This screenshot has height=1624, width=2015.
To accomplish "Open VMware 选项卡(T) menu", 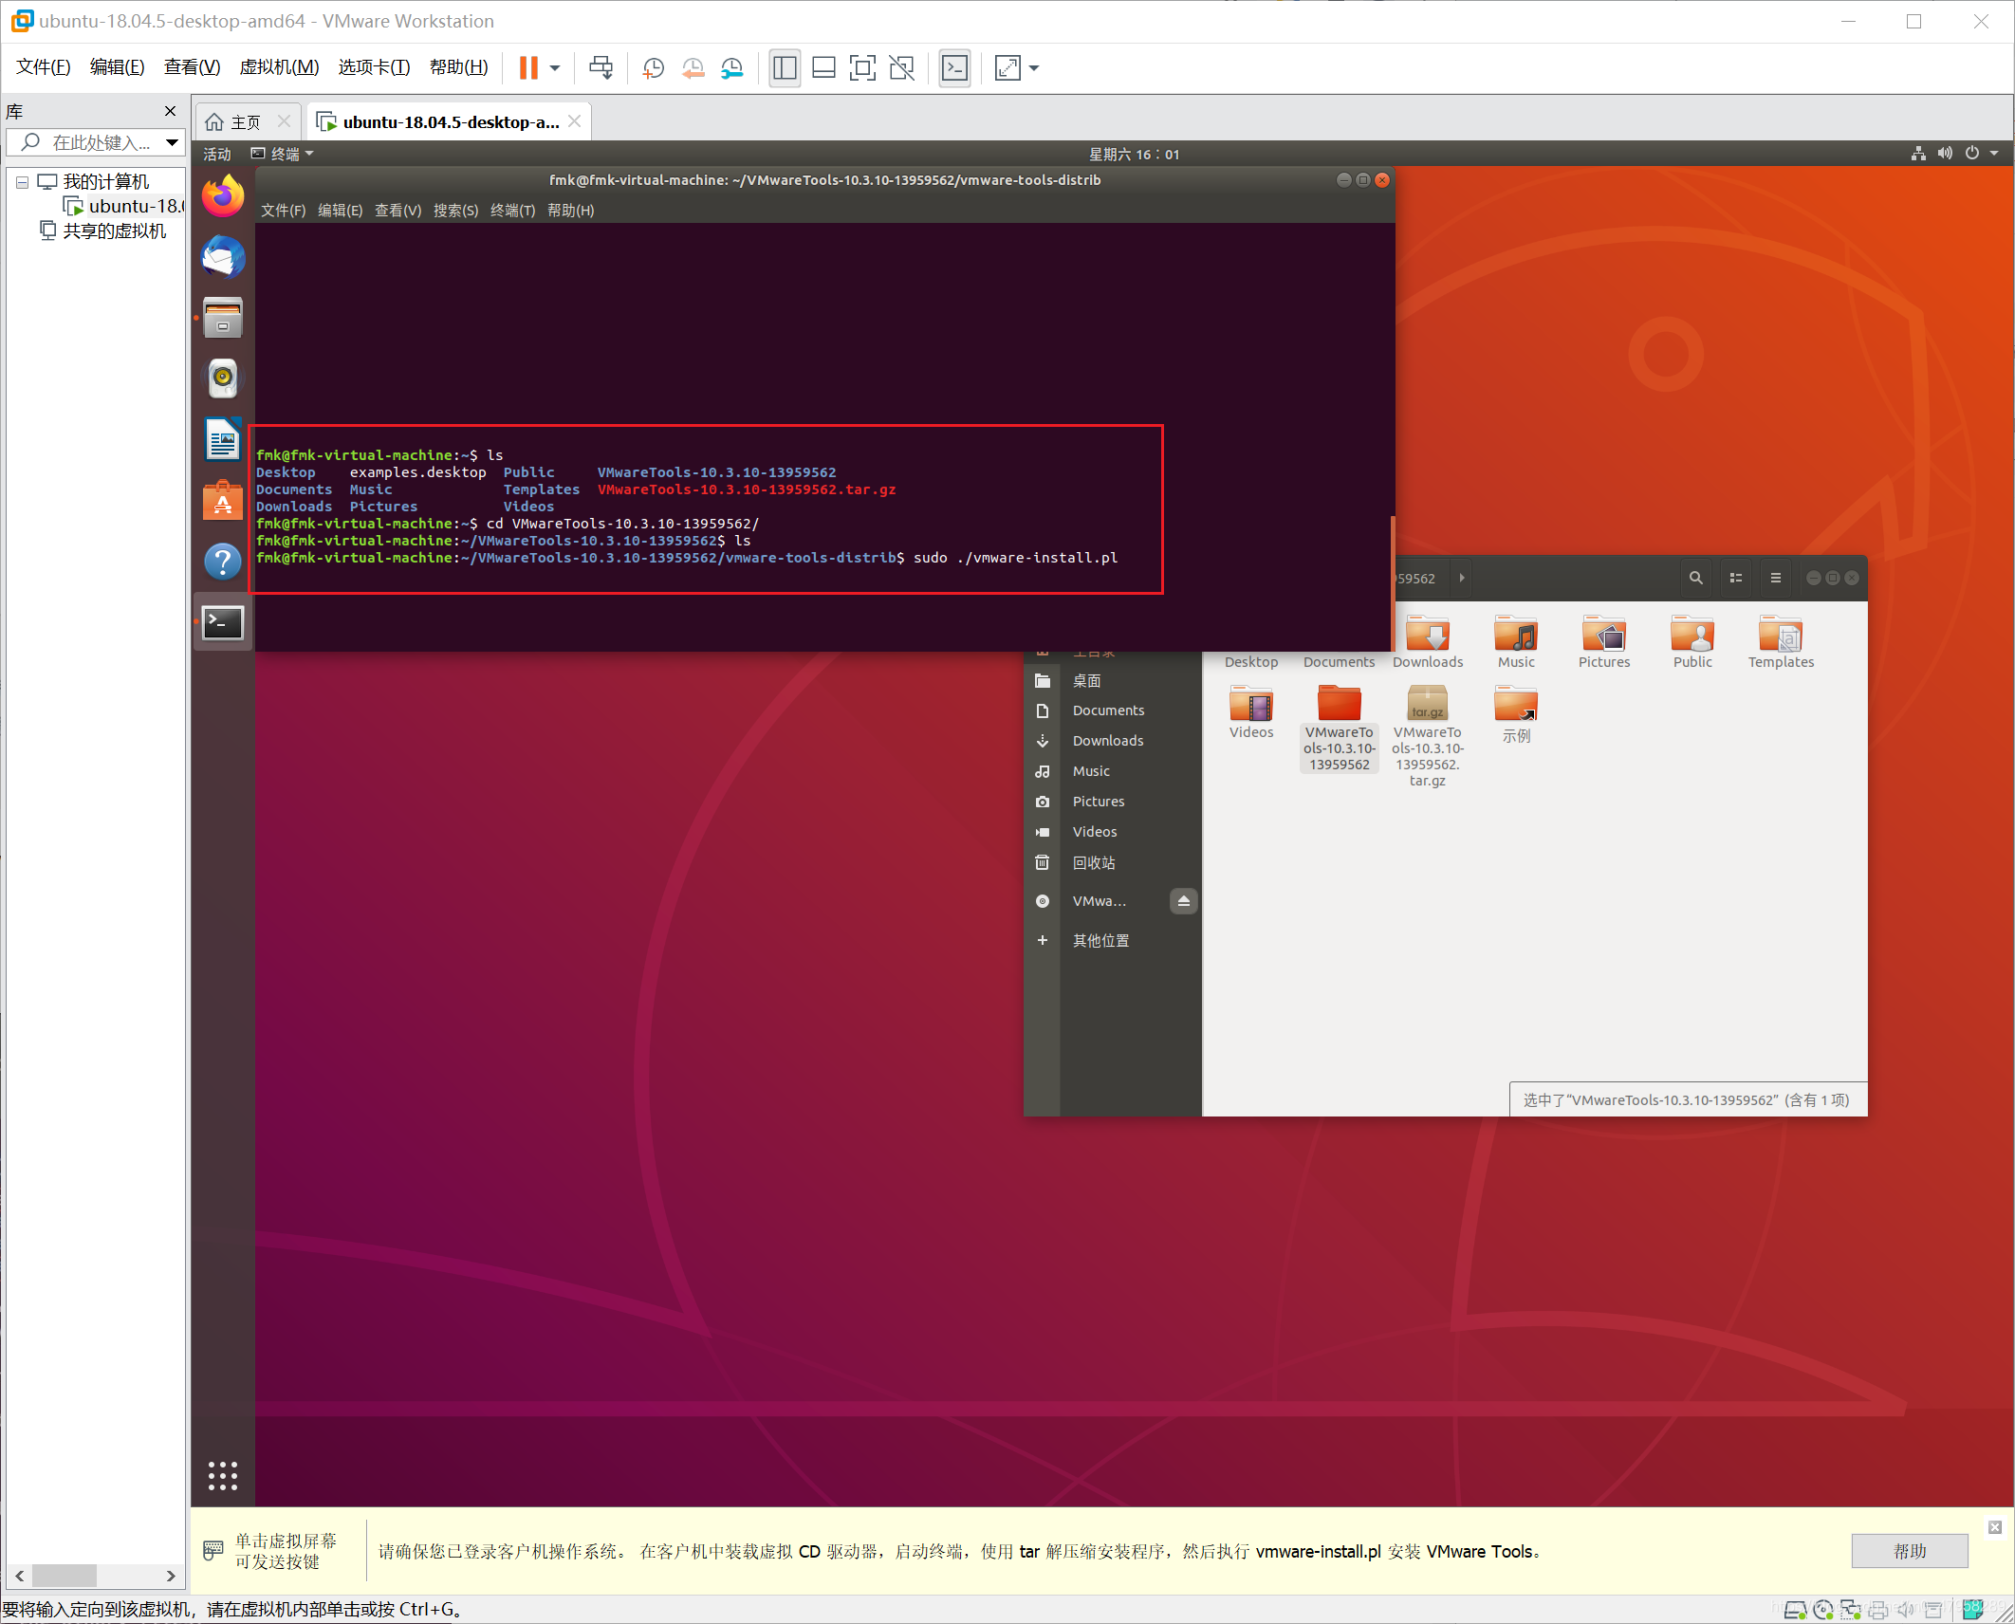I will (x=374, y=67).
